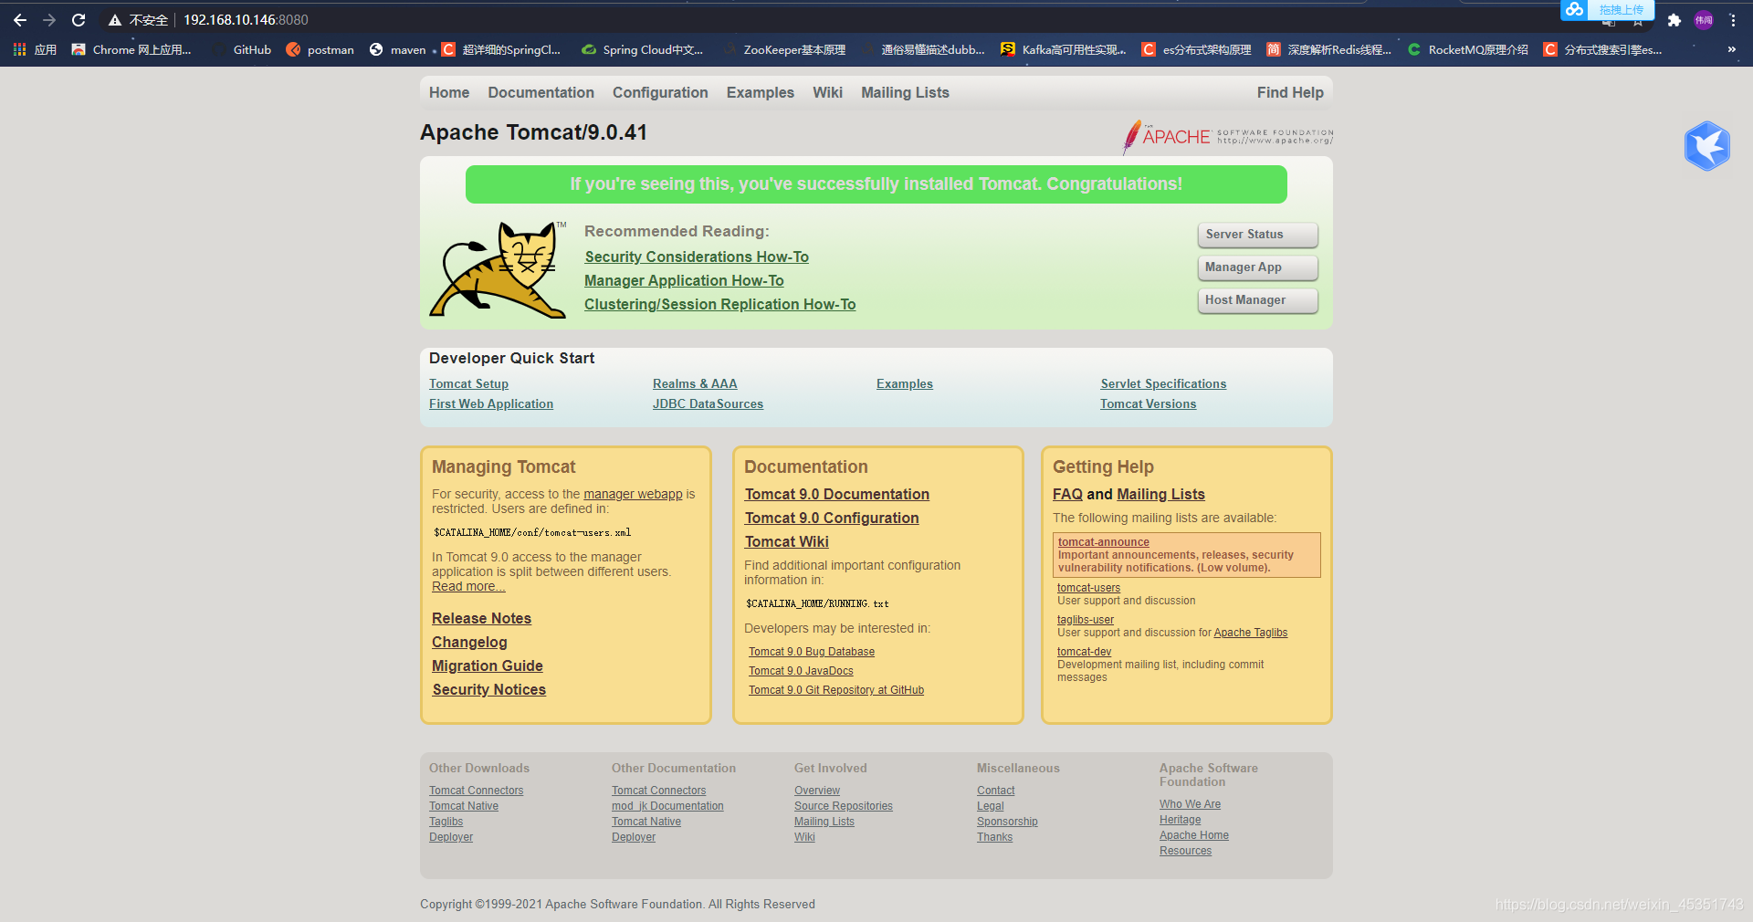This screenshot has width=1753, height=922.
Task: Click the Baidu cloud upload icon
Action: point(1575,9)
